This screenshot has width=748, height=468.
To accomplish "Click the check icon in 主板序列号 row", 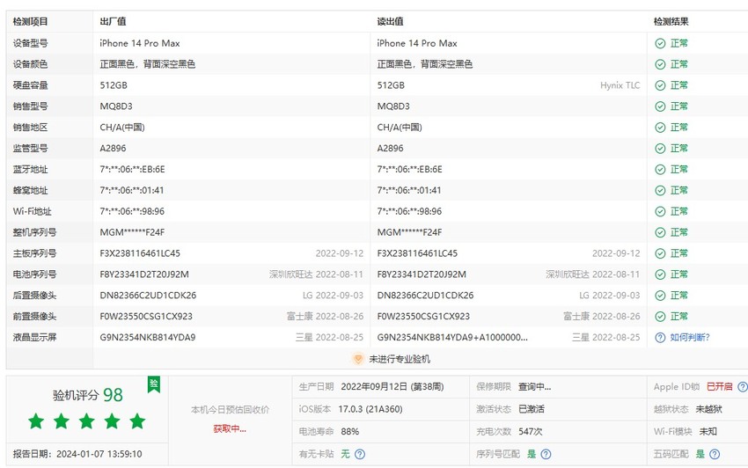I will tap(660, 253).
